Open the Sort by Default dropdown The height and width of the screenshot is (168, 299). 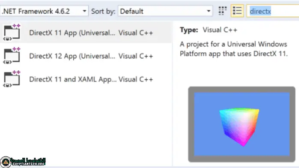click(x=165, y=11)
